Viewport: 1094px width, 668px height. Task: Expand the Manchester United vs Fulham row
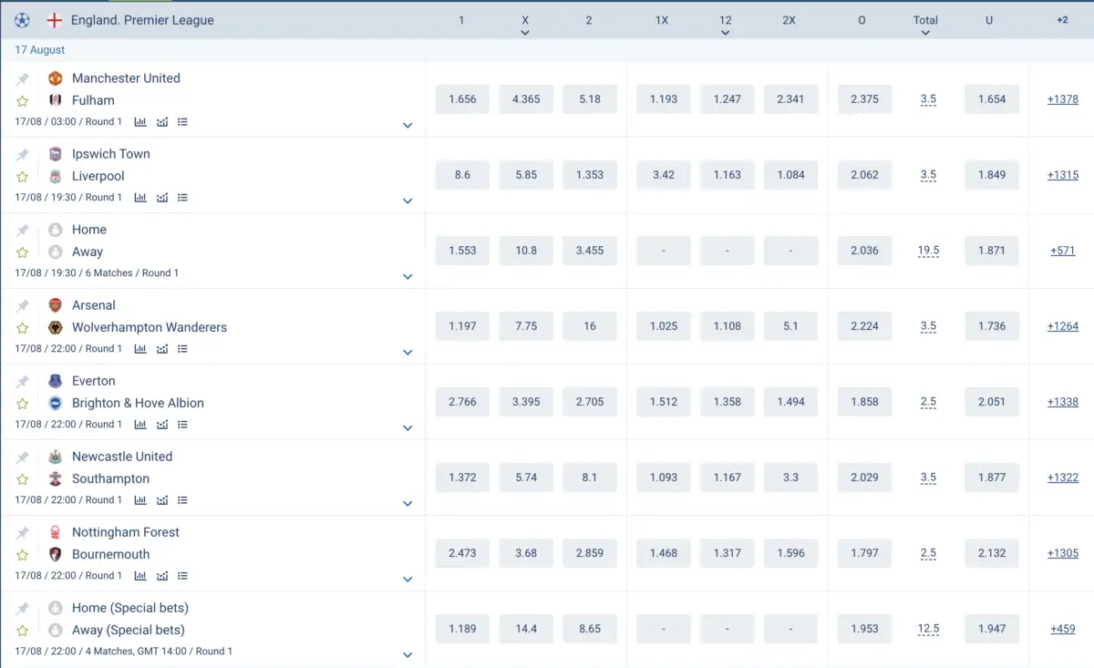point(408,126)
